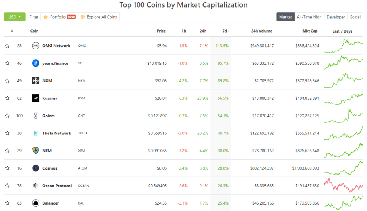Toggle favorite star for Golem row
The height and width of the screenshot is (211, 367).
(8, 116)
